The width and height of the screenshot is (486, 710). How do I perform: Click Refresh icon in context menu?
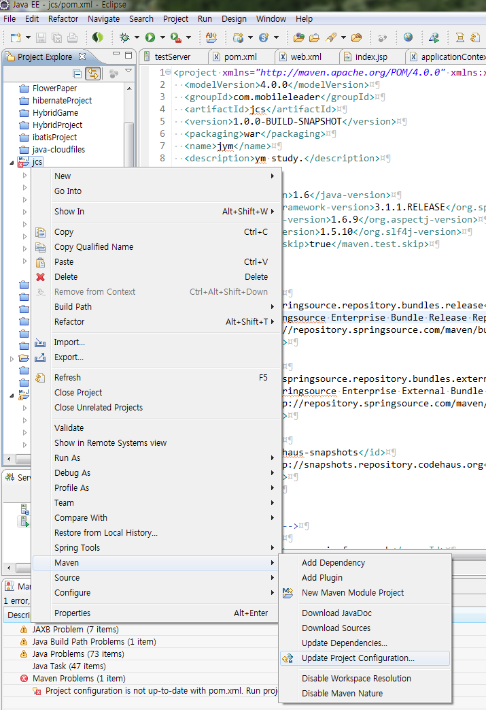coord(40,378)
